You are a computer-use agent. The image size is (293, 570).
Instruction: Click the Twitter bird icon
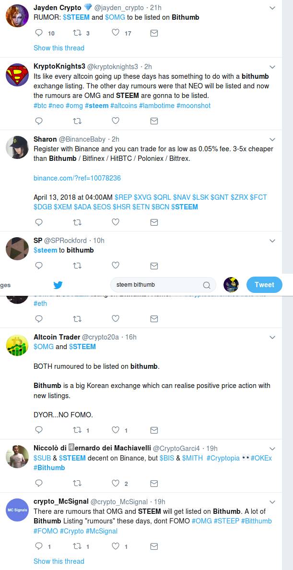[58, 285]
